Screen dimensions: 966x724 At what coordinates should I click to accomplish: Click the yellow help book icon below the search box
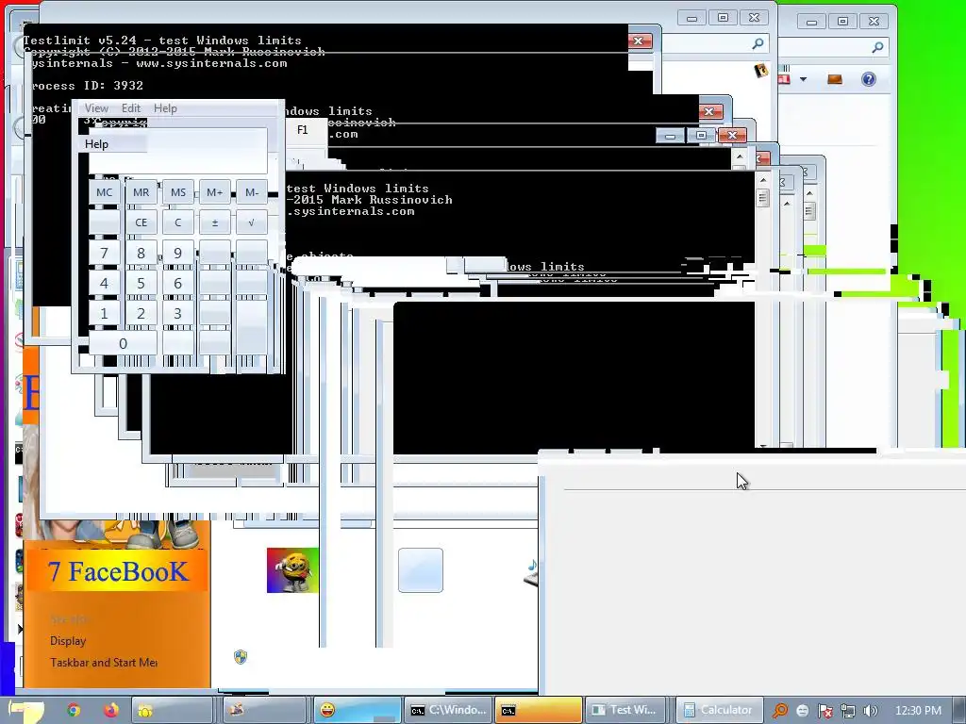click(761, 70)
